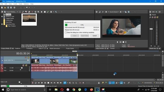Switch to the Media Generators tab
Screen dimensions: 164x92
[55, 48]
